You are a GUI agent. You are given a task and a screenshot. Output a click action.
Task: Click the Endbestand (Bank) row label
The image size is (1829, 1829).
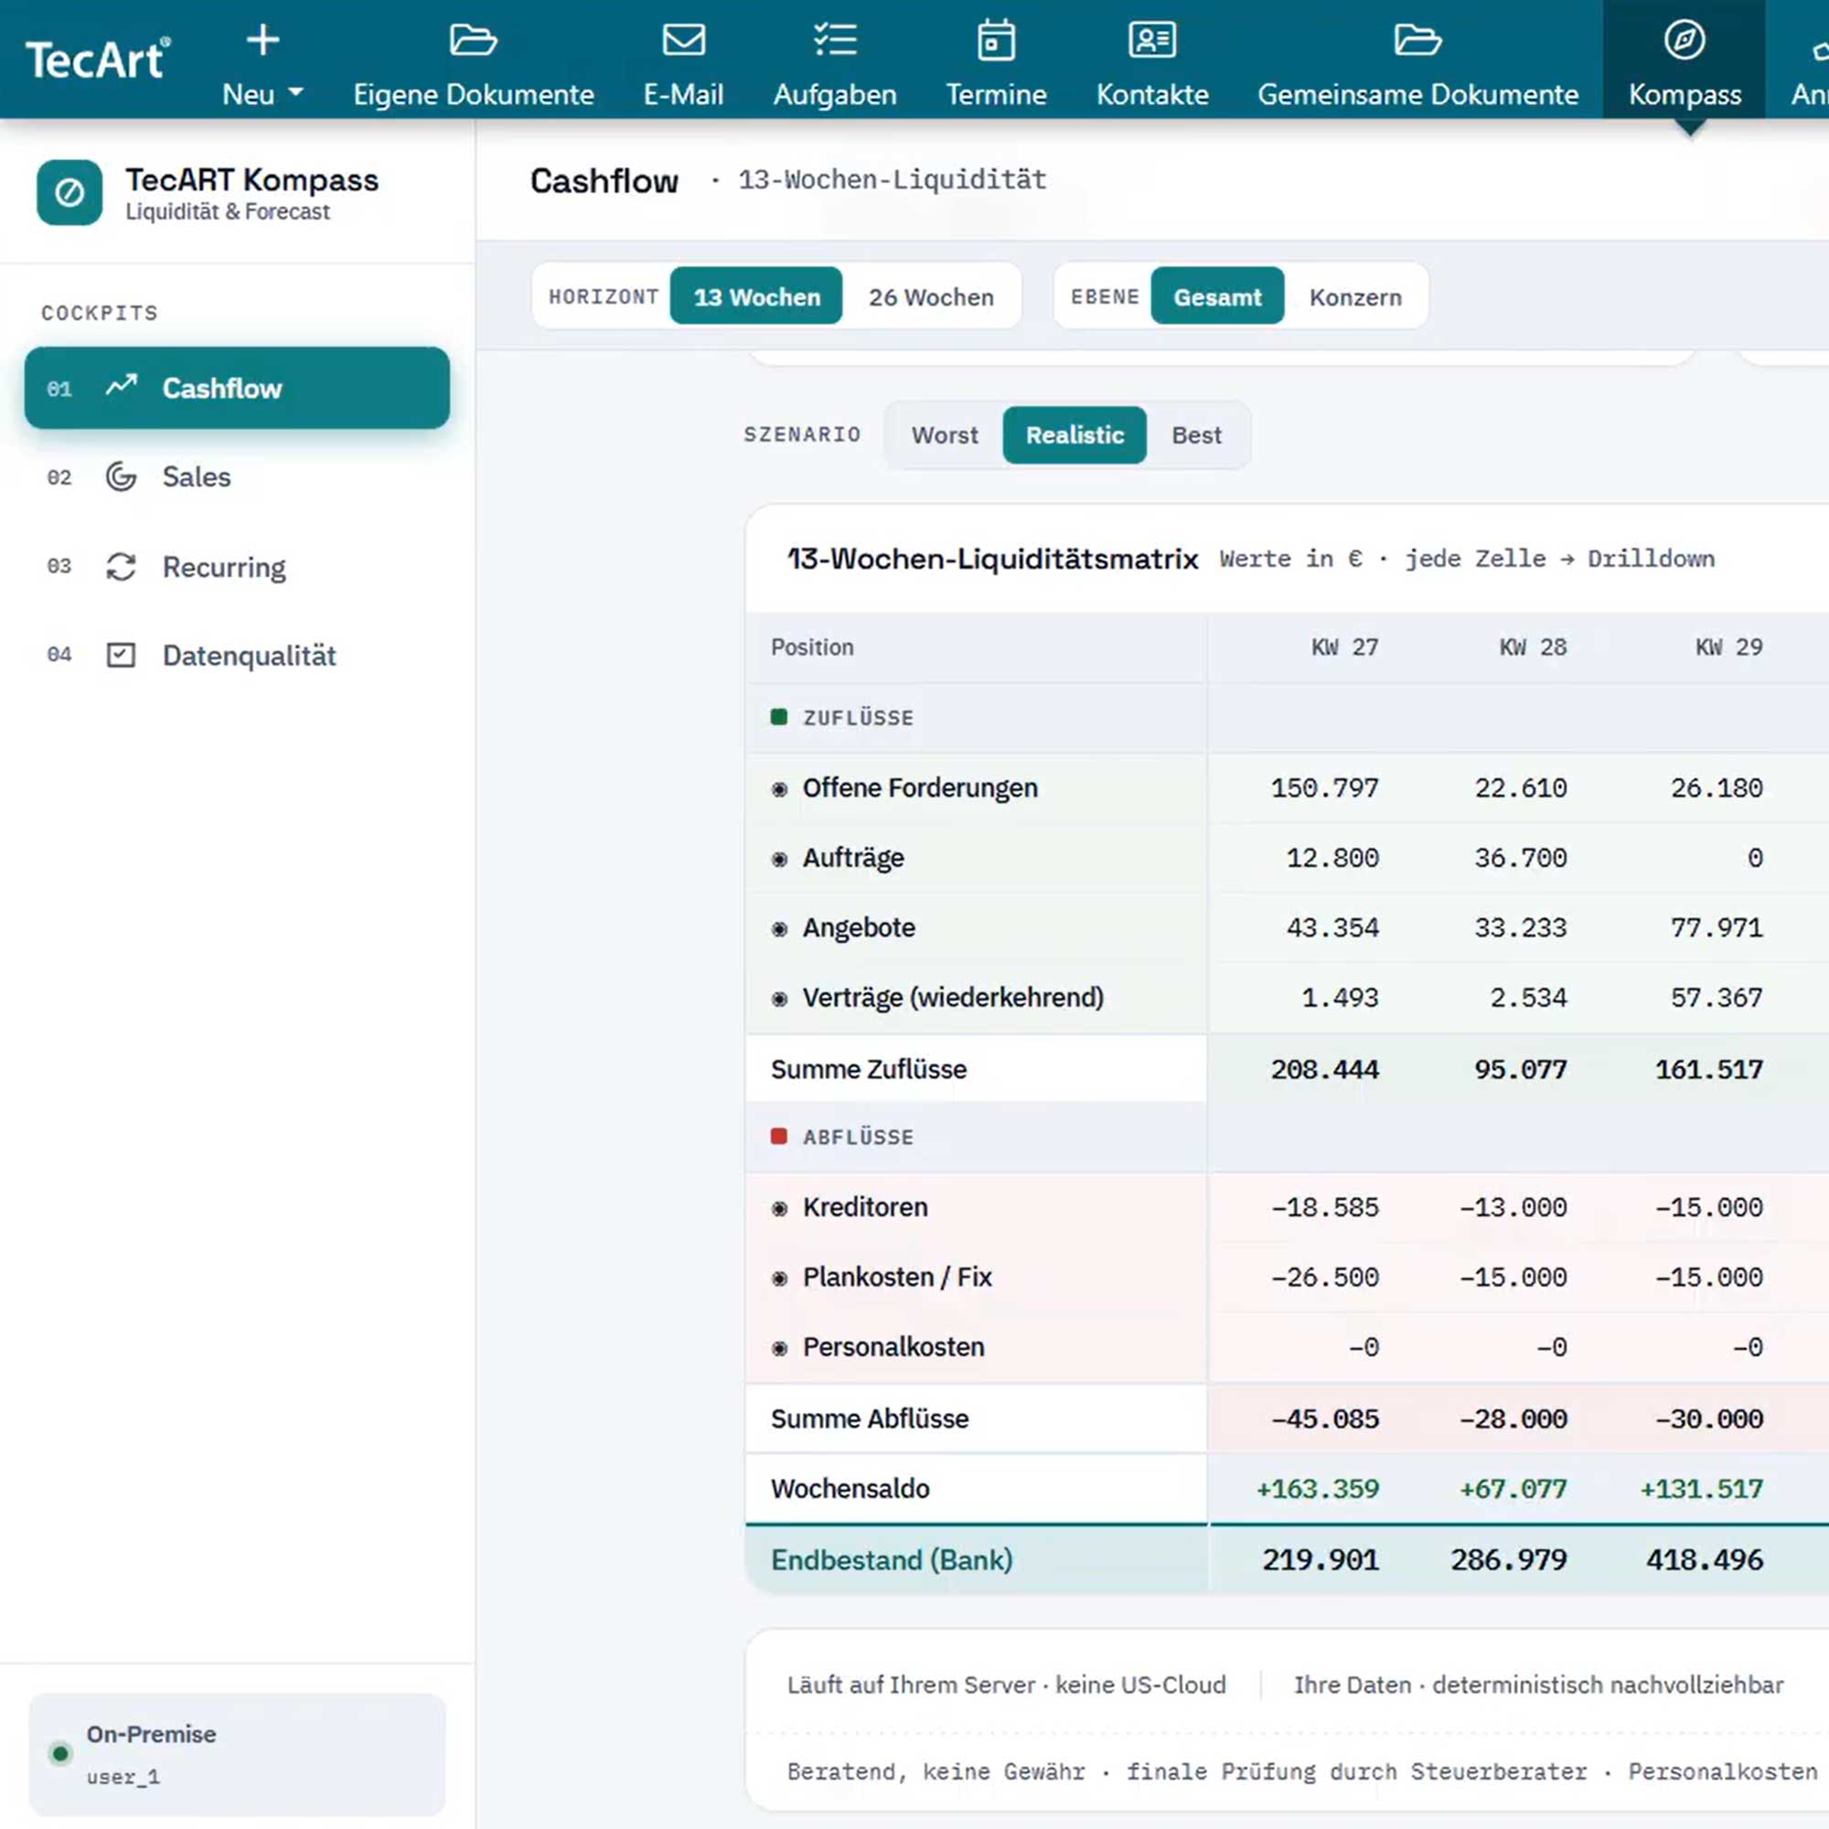click(x=892, y=1559)
